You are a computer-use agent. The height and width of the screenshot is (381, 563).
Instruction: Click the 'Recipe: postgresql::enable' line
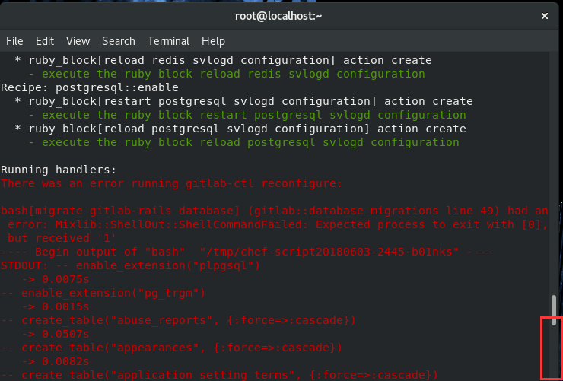pyautogui.click(x=90, y=87)
